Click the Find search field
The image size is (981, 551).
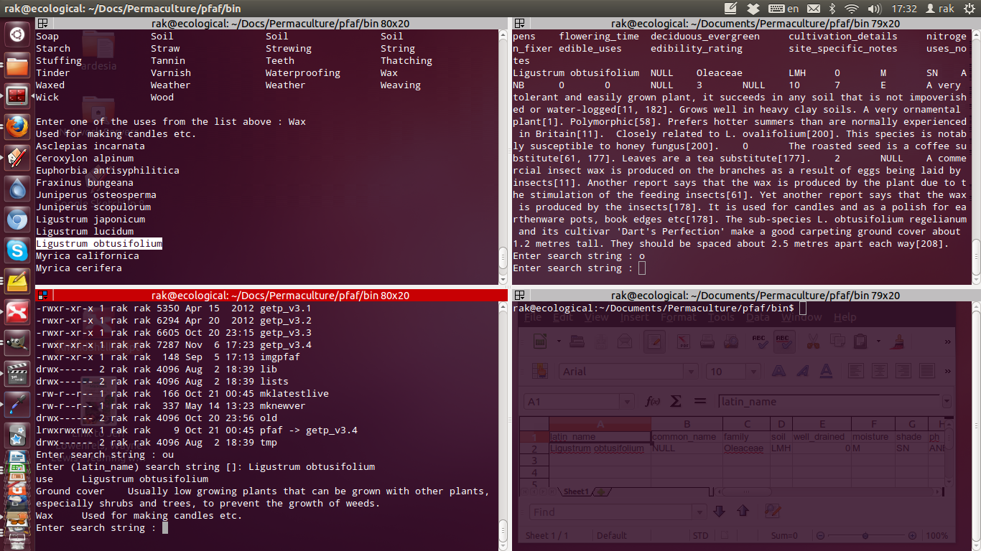[x=612, y=512]
